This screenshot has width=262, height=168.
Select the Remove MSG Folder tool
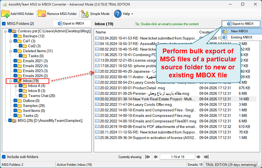[58, 14]
